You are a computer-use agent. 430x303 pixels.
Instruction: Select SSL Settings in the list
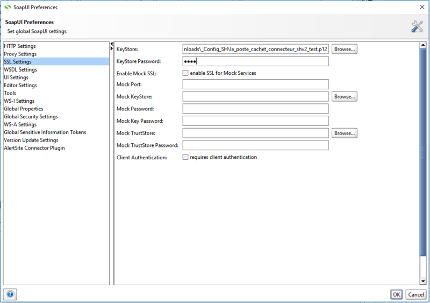click(x=56, y=61)
